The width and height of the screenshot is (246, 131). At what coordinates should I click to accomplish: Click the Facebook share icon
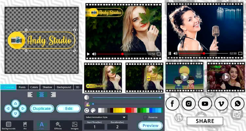pyautogui.click(x=172, y=104)
